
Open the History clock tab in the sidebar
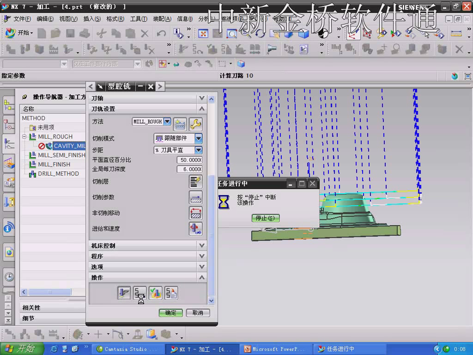click(x=9, y=276)
